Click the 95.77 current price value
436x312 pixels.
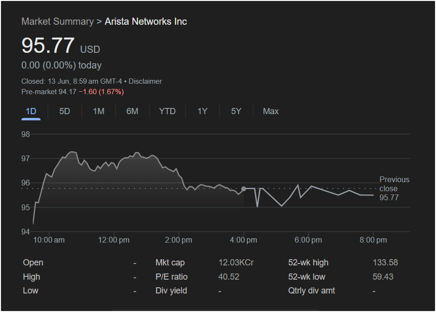point(48,45)
